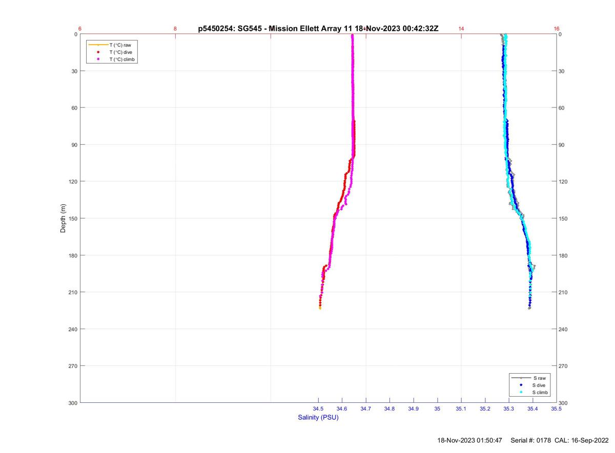Viewport: 615px width, 453px height.
Task: Click the orange line sample for T raw
Action: (x=98, y=45)
